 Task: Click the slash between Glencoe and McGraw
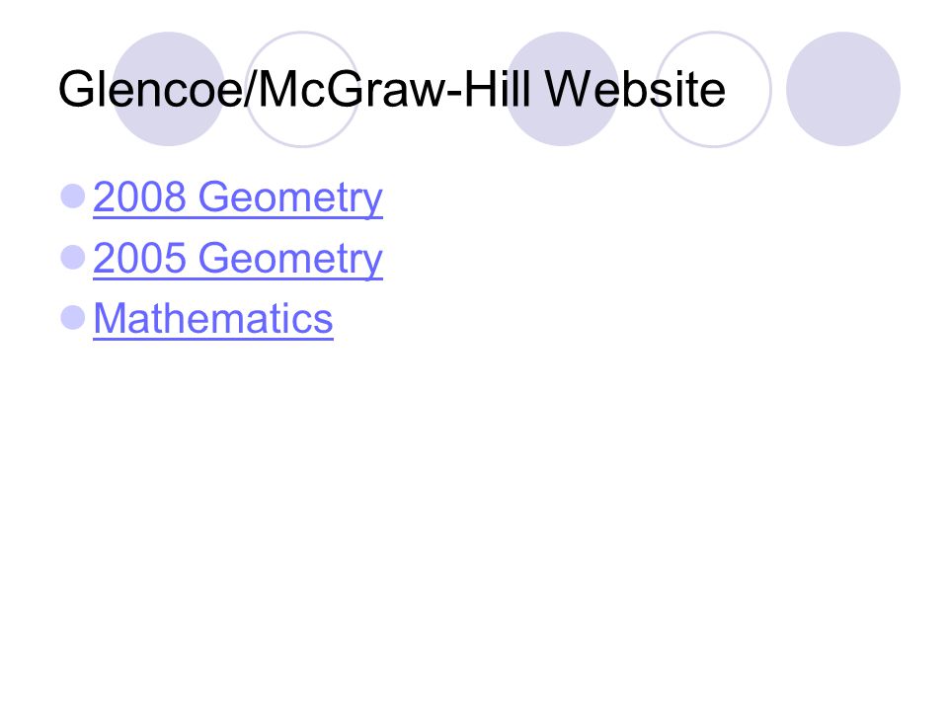click(x=250, y=90)
